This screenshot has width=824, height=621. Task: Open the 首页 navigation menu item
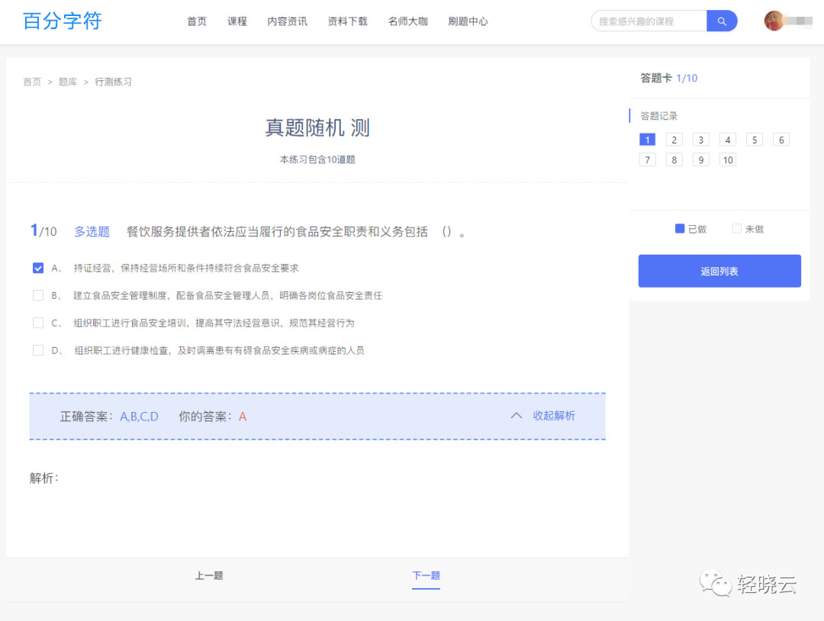[197, 21]
